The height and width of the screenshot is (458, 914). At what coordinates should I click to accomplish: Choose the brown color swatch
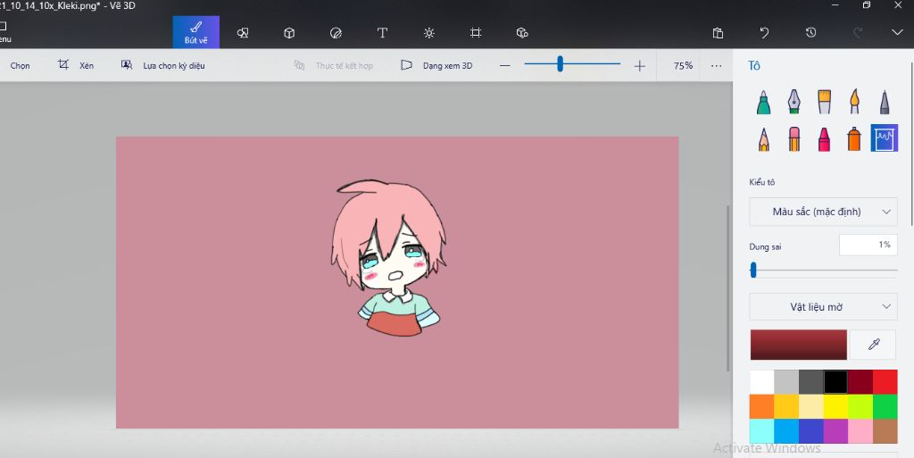pos(885,431)
